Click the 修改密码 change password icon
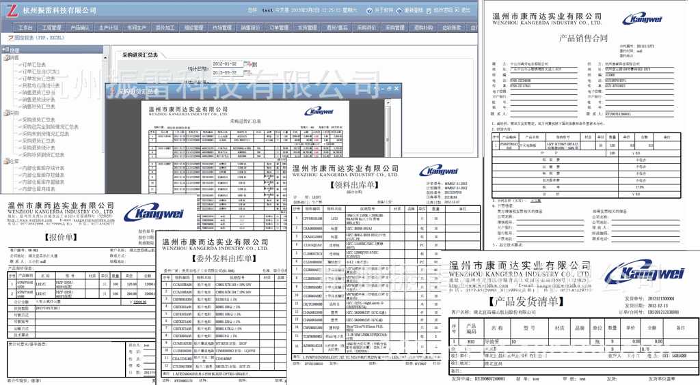 click(429, 10)
